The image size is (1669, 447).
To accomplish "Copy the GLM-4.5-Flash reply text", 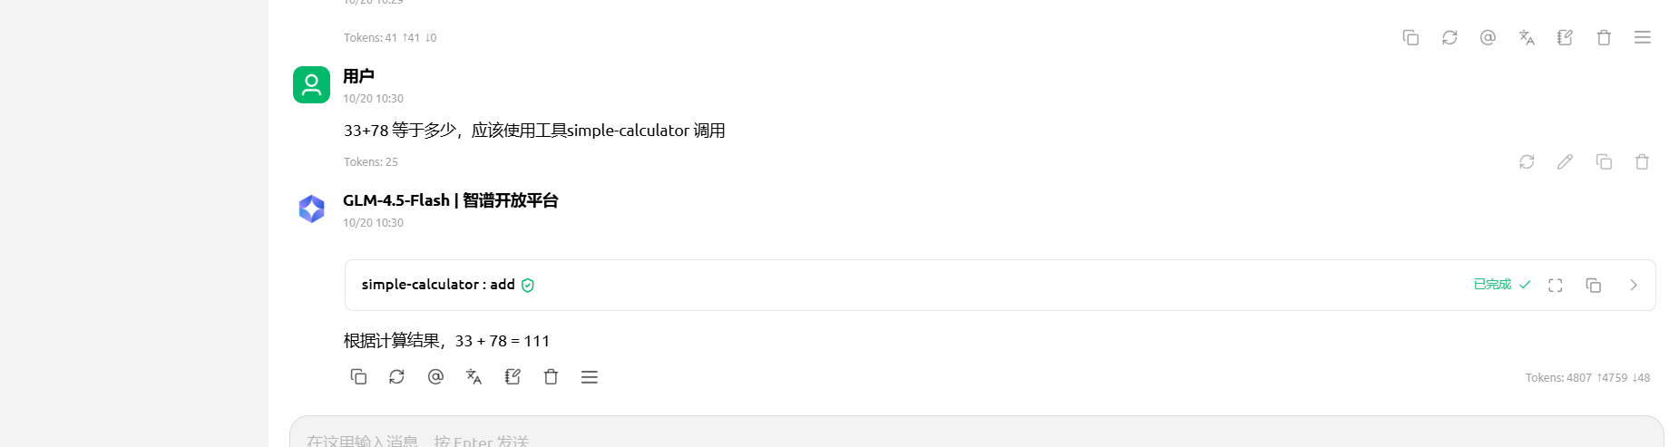I will [x=358, y=376].
